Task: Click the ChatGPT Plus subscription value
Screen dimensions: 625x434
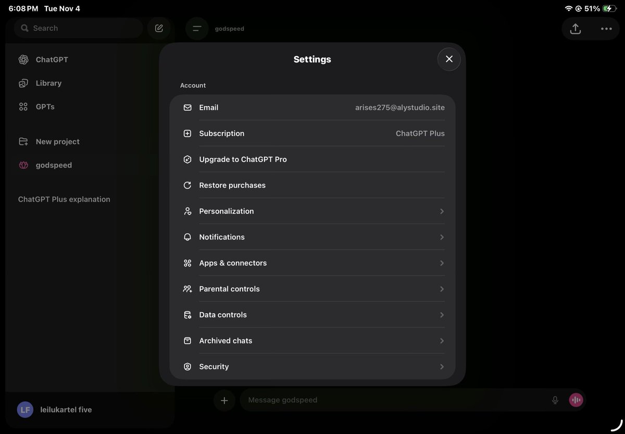Action: [420, 134]
